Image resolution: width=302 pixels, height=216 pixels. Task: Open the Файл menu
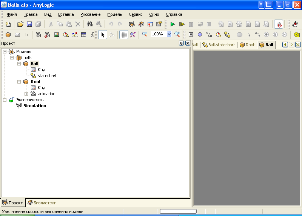click(x=12, y=14)
